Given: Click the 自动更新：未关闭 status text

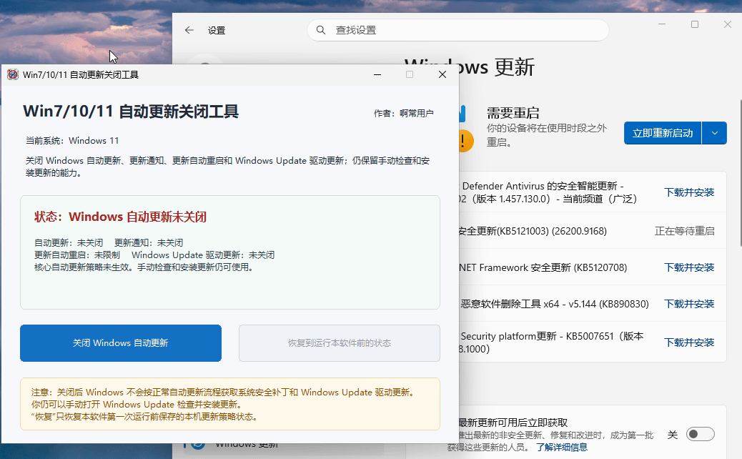Looking at the screenshot, I should click(69, 243).
